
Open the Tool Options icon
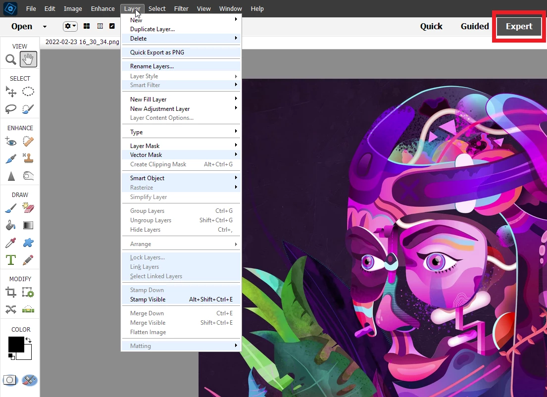(29, 380)
